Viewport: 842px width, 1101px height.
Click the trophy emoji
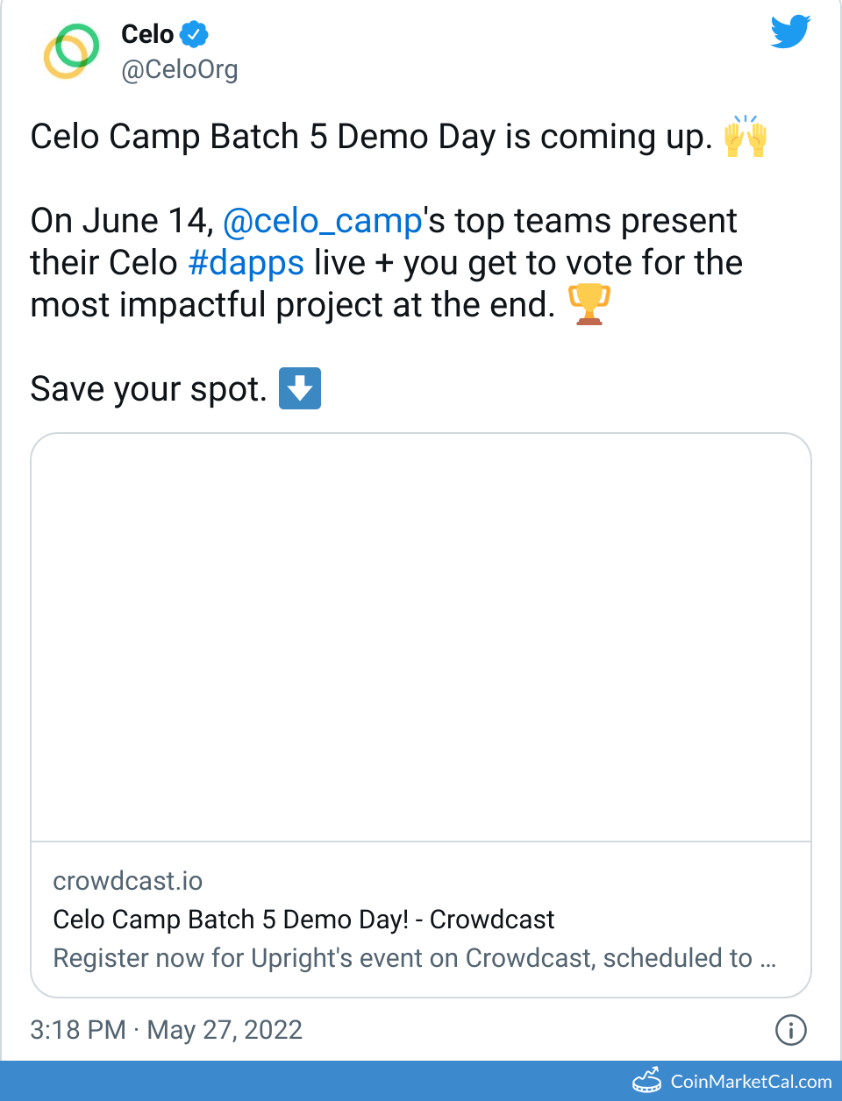coord(589,304)
